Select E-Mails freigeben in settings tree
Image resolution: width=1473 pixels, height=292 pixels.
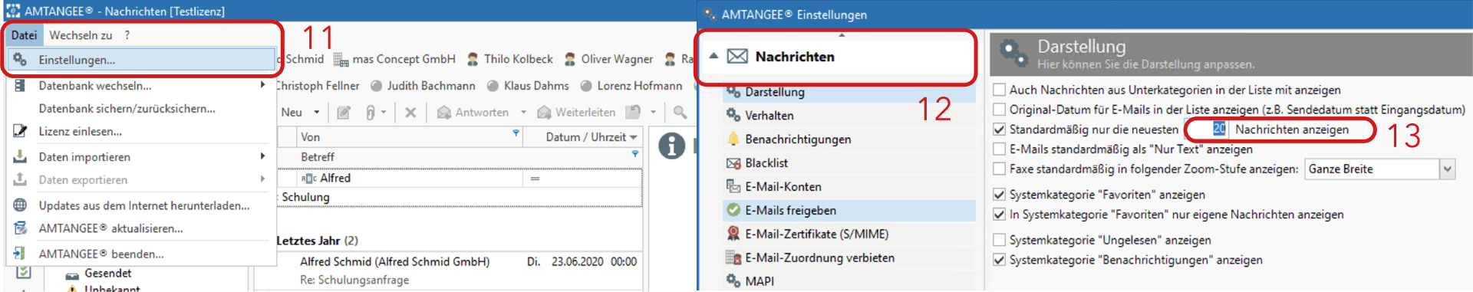(x=790, y=211)
